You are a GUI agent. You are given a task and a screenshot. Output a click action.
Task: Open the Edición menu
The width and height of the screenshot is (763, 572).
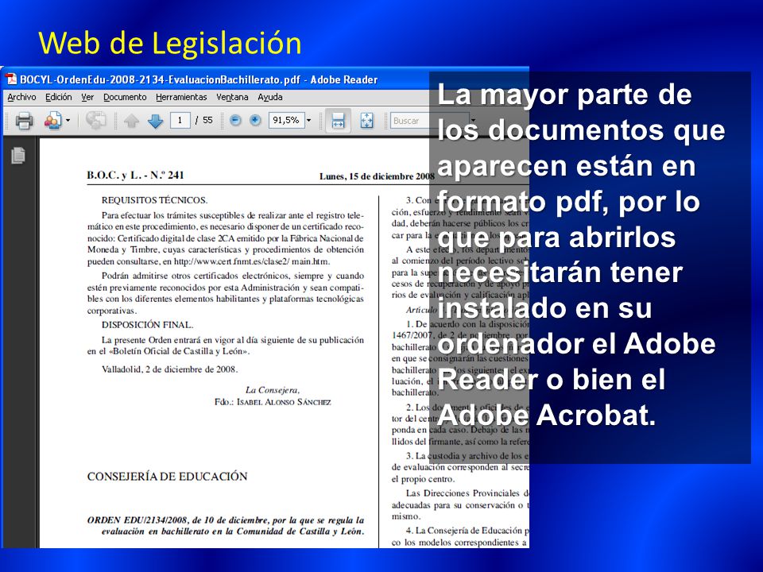coord(58,97)
